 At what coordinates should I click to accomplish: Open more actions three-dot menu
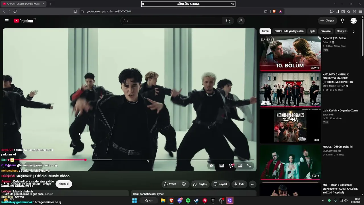point(253,184)
